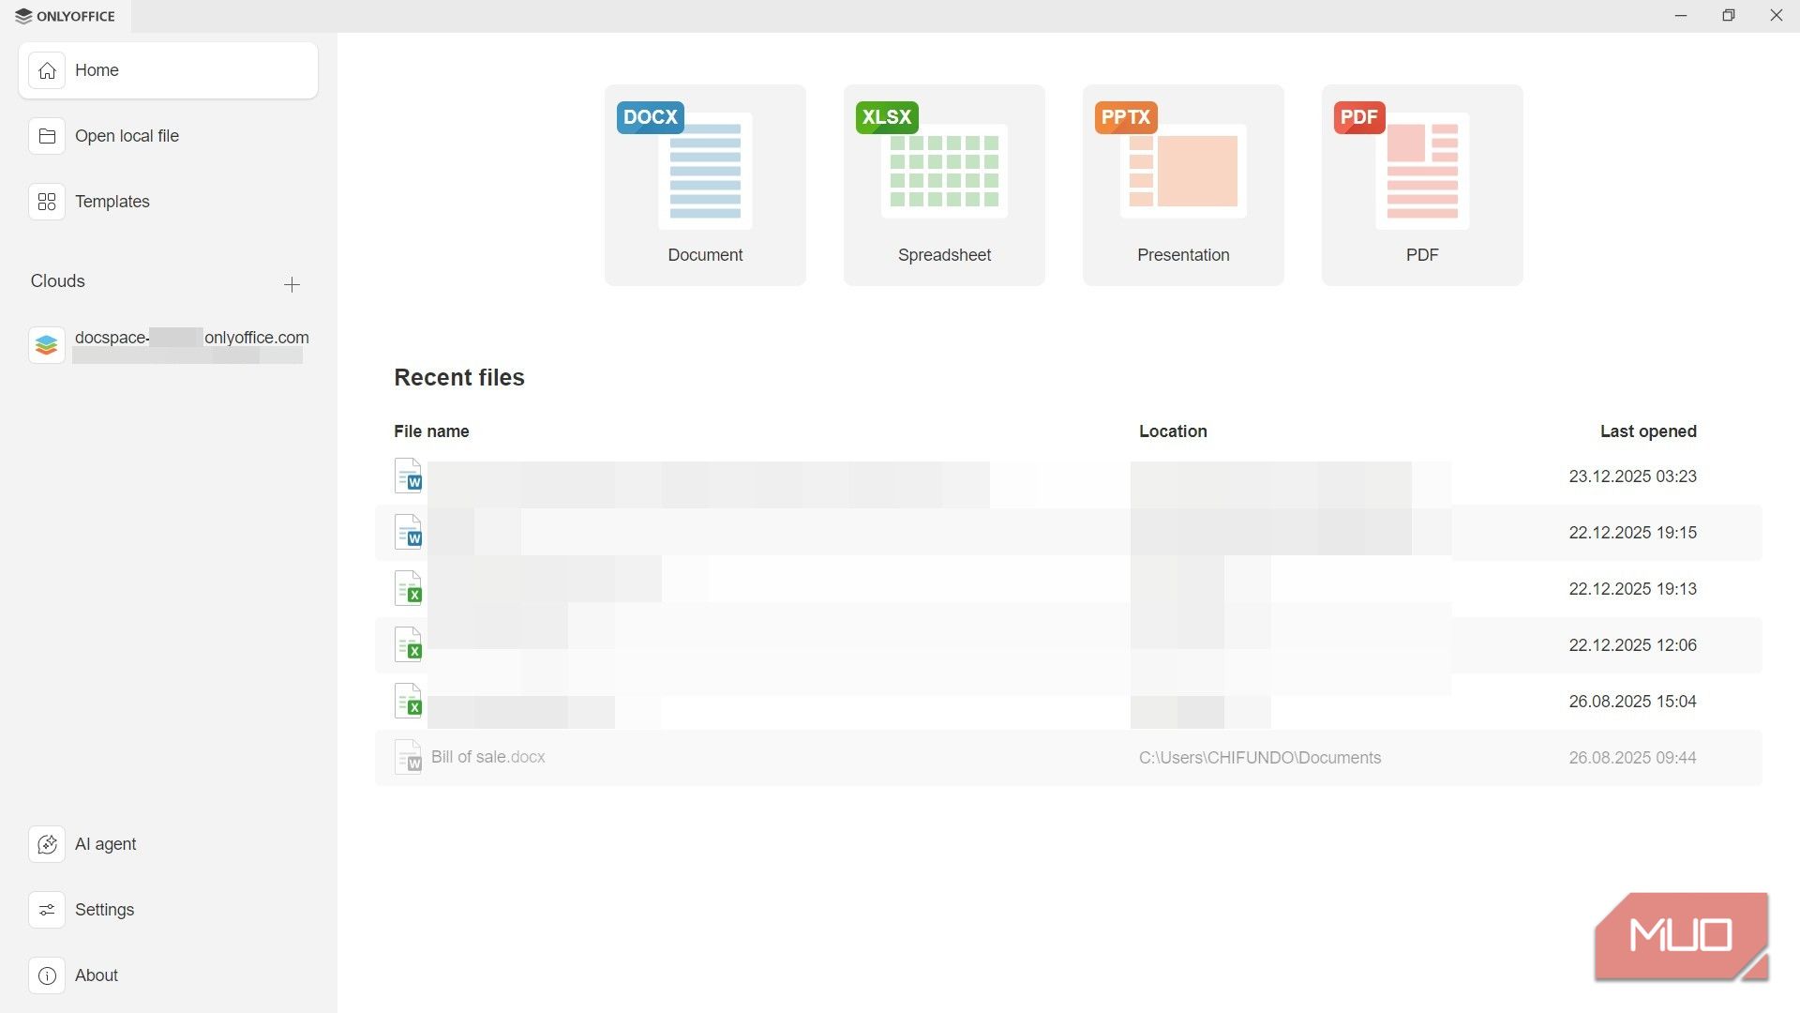Click the Templates grid icon
This screenshot has width=1800, height=1013.
pos(47,202)
